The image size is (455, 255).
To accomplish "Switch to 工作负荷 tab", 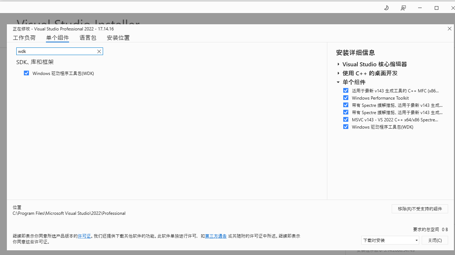I will coord(24,38).
